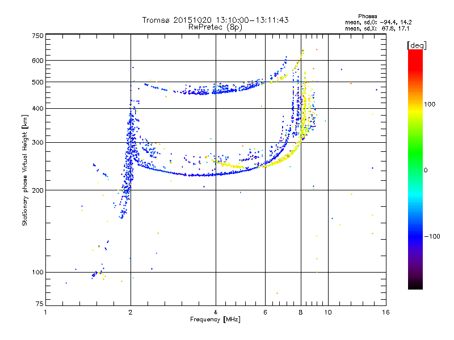Click the plot title 'Tromsø 20151020 13:10:00-13:11:43'
This screenshot has height=340, width=454.
point(215,20)
